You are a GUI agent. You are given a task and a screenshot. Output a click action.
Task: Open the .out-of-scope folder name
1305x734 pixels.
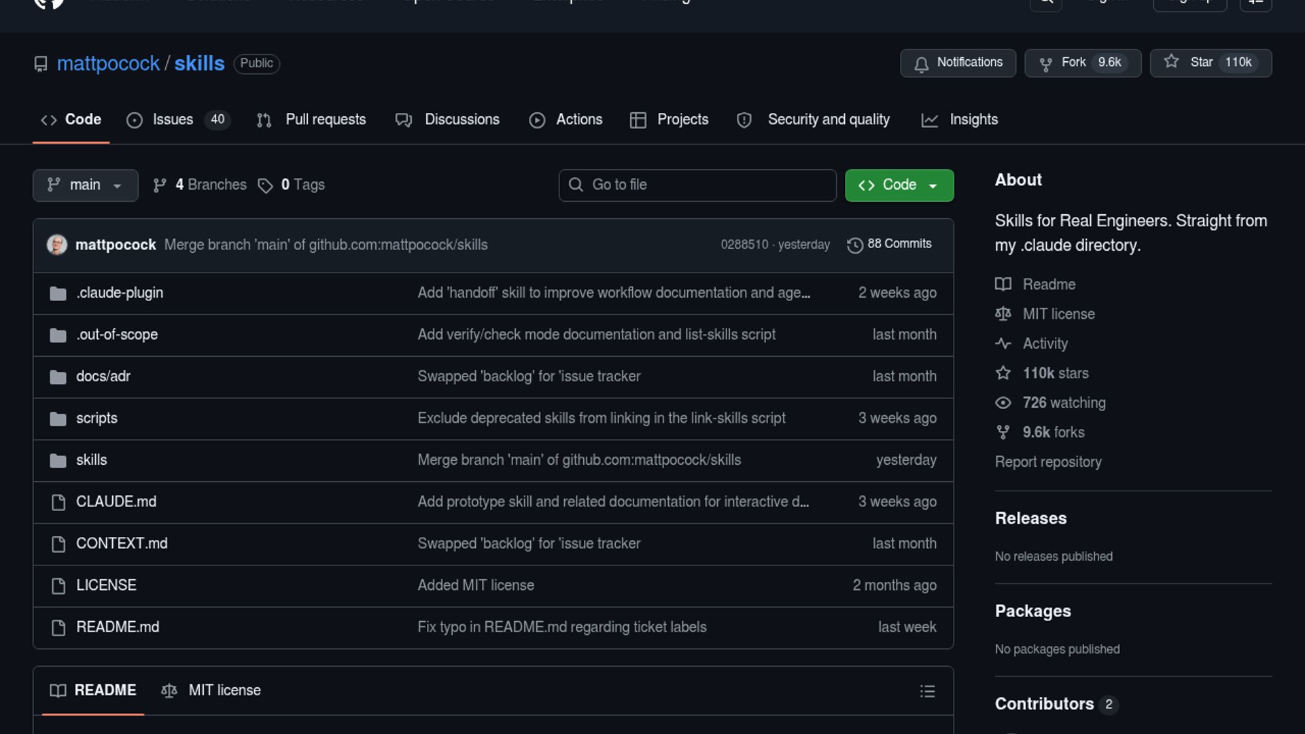point(117,334)
